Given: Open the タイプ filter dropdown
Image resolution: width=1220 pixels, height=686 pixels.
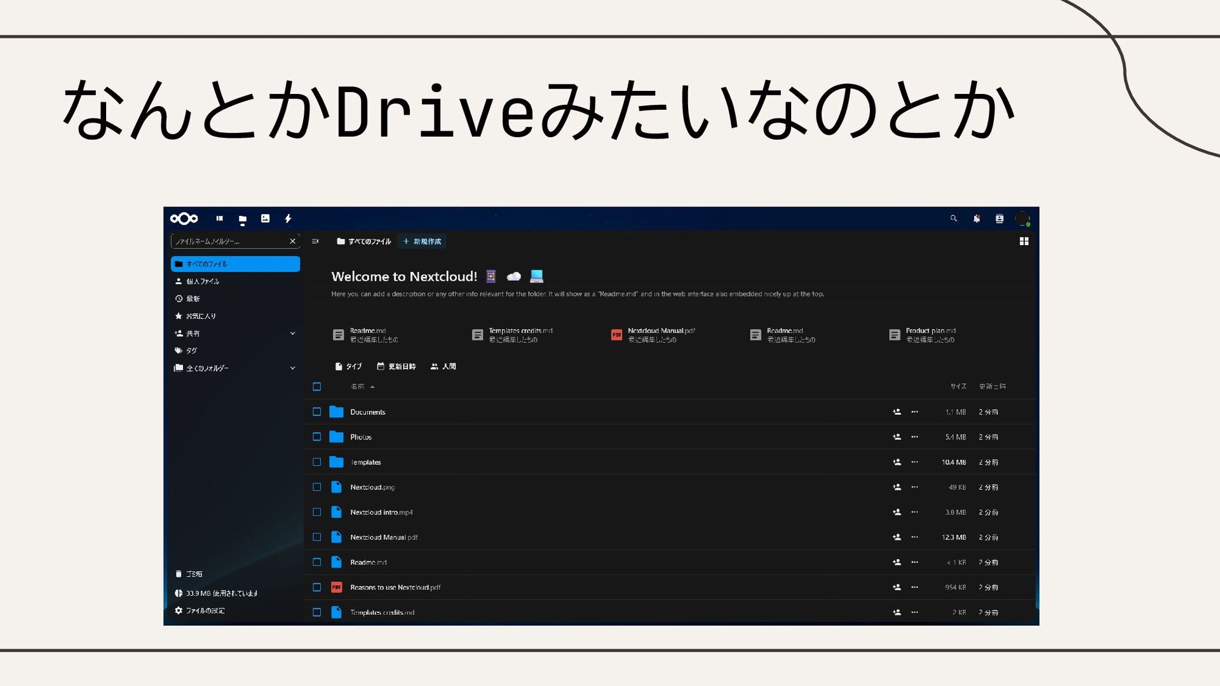Looking at the screenshot, I should pos(348,367).
